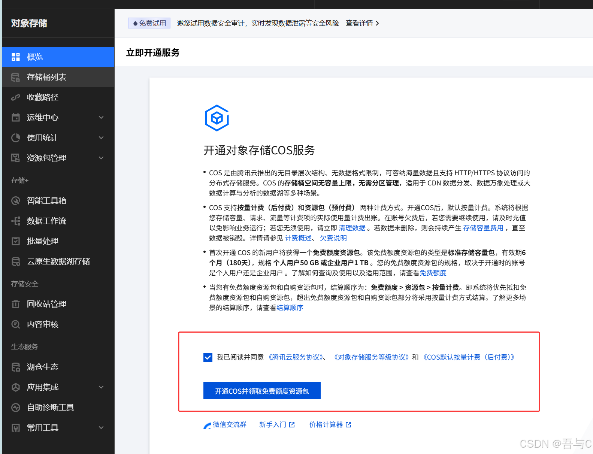Open 收藏路径 in the sidebar
This screenshot has height=454, width=593.
[58, 97]
